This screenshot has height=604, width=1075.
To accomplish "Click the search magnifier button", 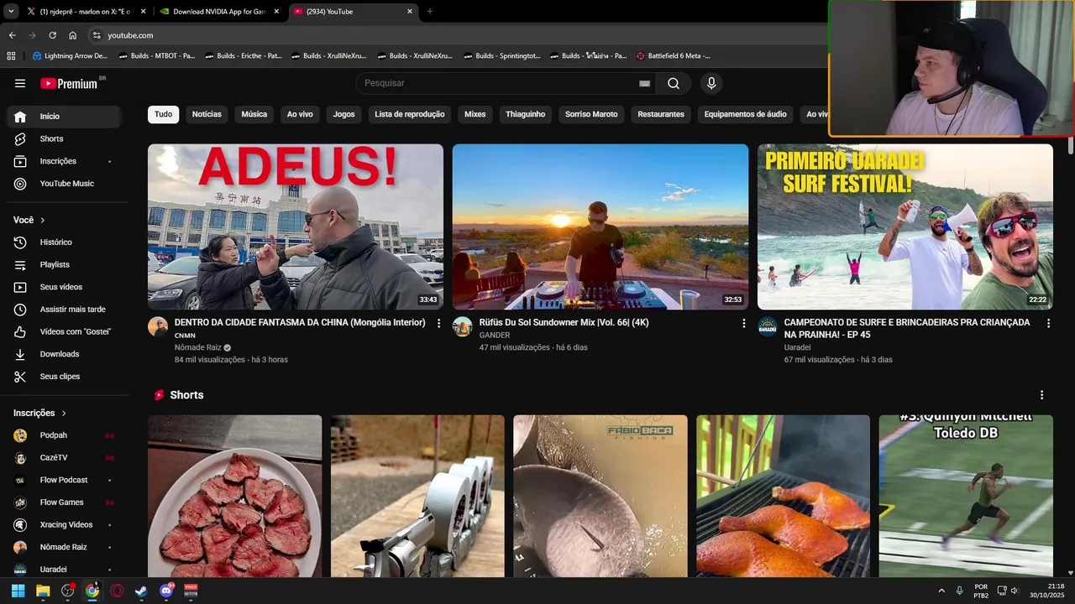I will (x=674, y=83).
